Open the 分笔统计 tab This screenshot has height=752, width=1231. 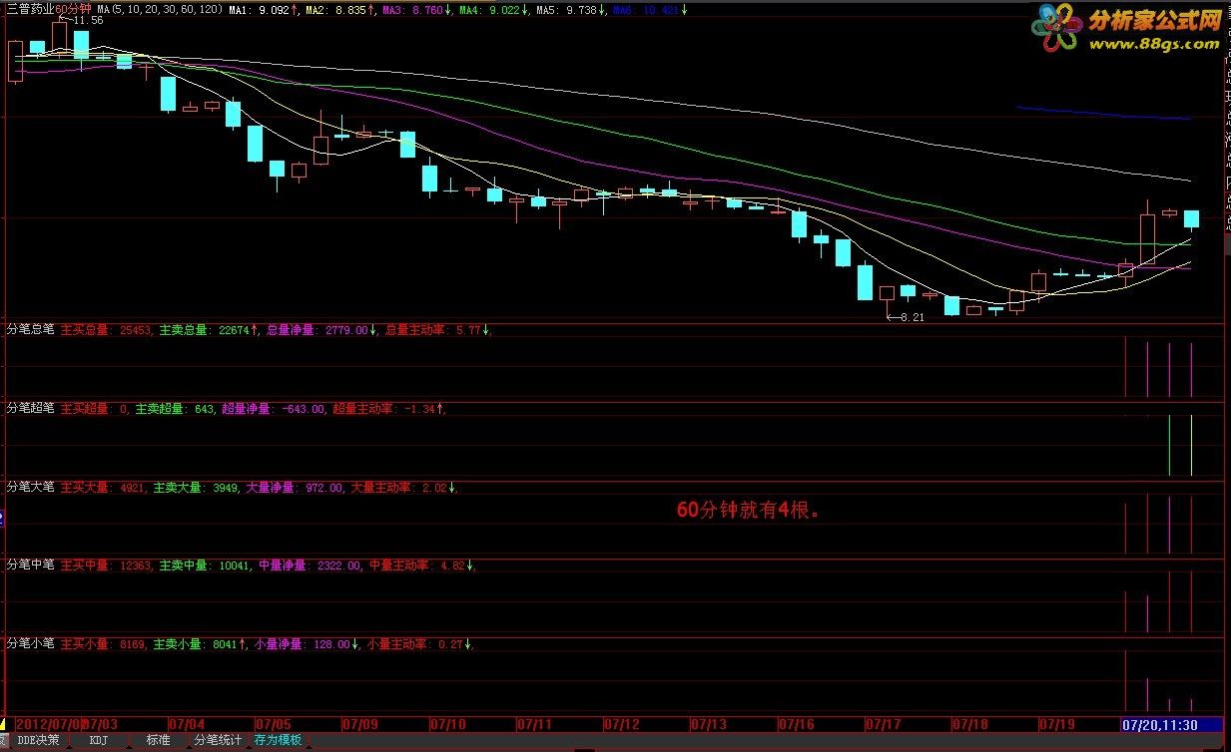tap(218, 741)
